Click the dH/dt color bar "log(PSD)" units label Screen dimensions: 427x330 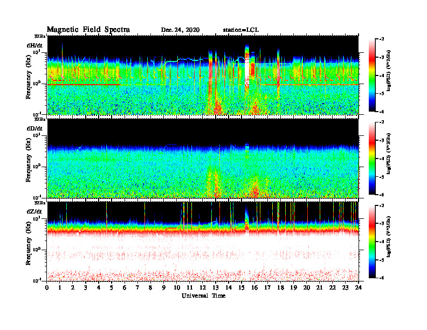(x=389, y=70)
